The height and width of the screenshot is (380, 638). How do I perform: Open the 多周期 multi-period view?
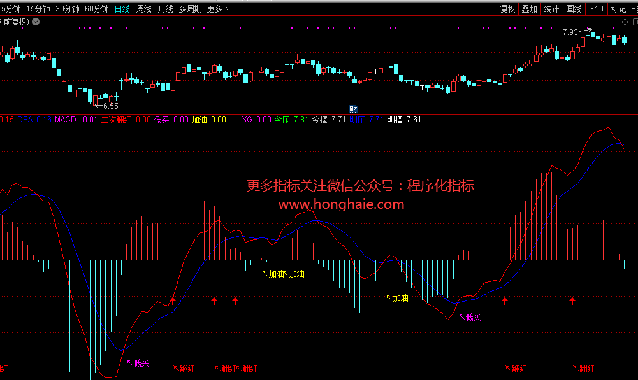pos(190,9)
